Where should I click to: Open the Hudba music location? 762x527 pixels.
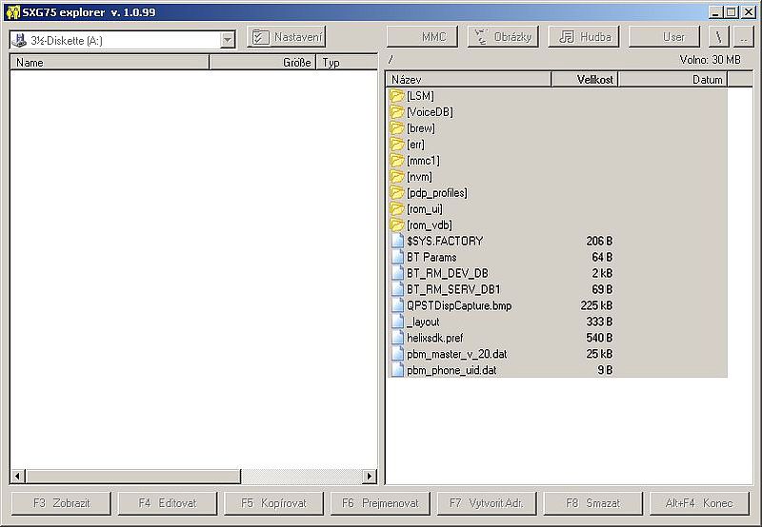(x=584, y=37)
